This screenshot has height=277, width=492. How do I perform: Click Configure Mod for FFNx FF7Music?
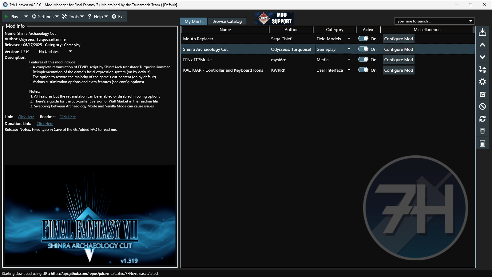pyautogui.click(x=399, y=60)
